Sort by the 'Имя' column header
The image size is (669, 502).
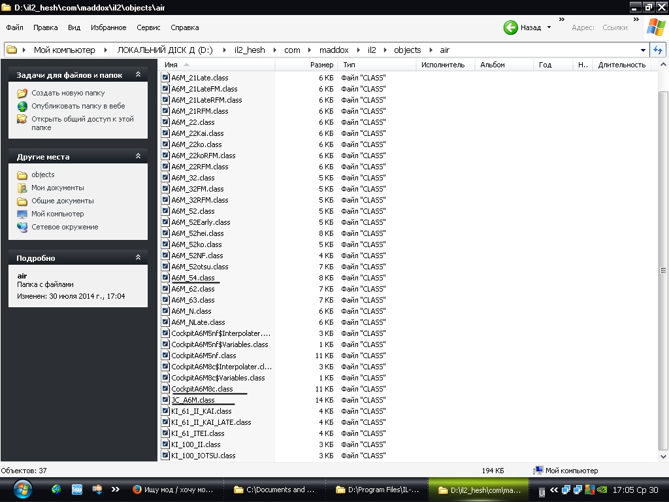[x=216, y=65]
